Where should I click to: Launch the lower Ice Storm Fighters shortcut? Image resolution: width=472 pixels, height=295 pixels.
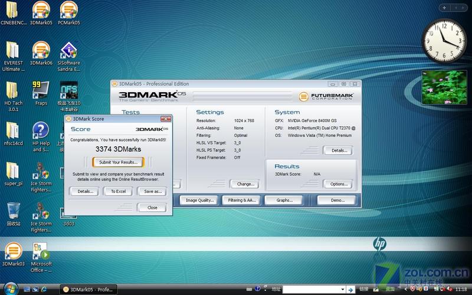point(41,217)
